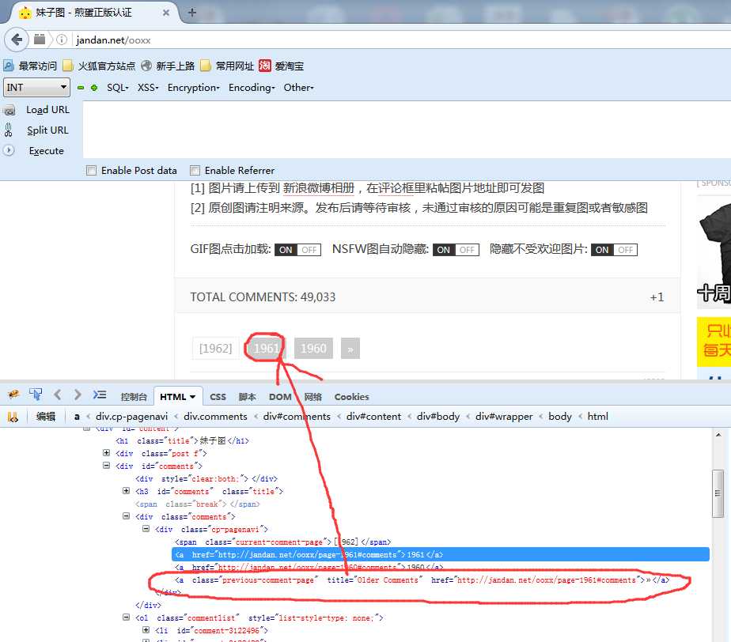This screenshot has width=731, height=642.
Task: Click Firebug forward arrow
Action: [78, 395]
